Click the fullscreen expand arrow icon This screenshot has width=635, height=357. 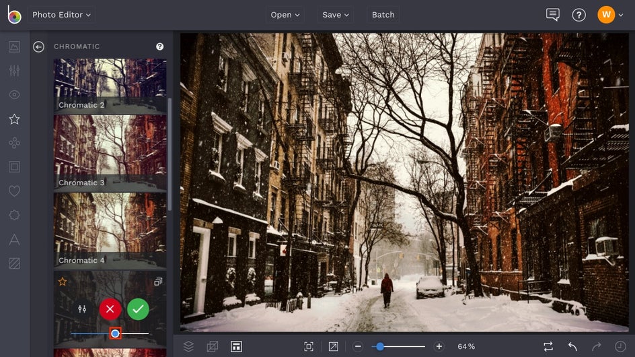click(x=333, y=346)
